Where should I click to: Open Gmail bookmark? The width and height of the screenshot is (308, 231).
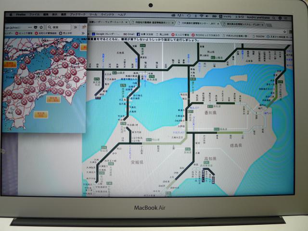pyautogui.click(x=129, y=34)
